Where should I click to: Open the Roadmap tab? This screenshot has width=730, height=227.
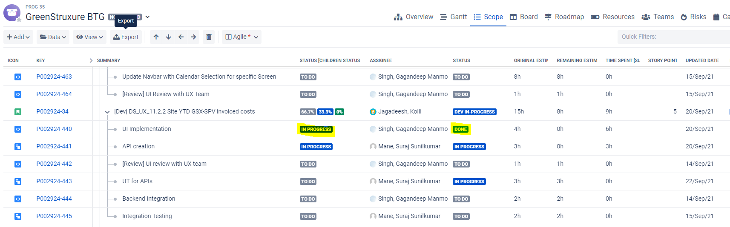tap(564, 17)
